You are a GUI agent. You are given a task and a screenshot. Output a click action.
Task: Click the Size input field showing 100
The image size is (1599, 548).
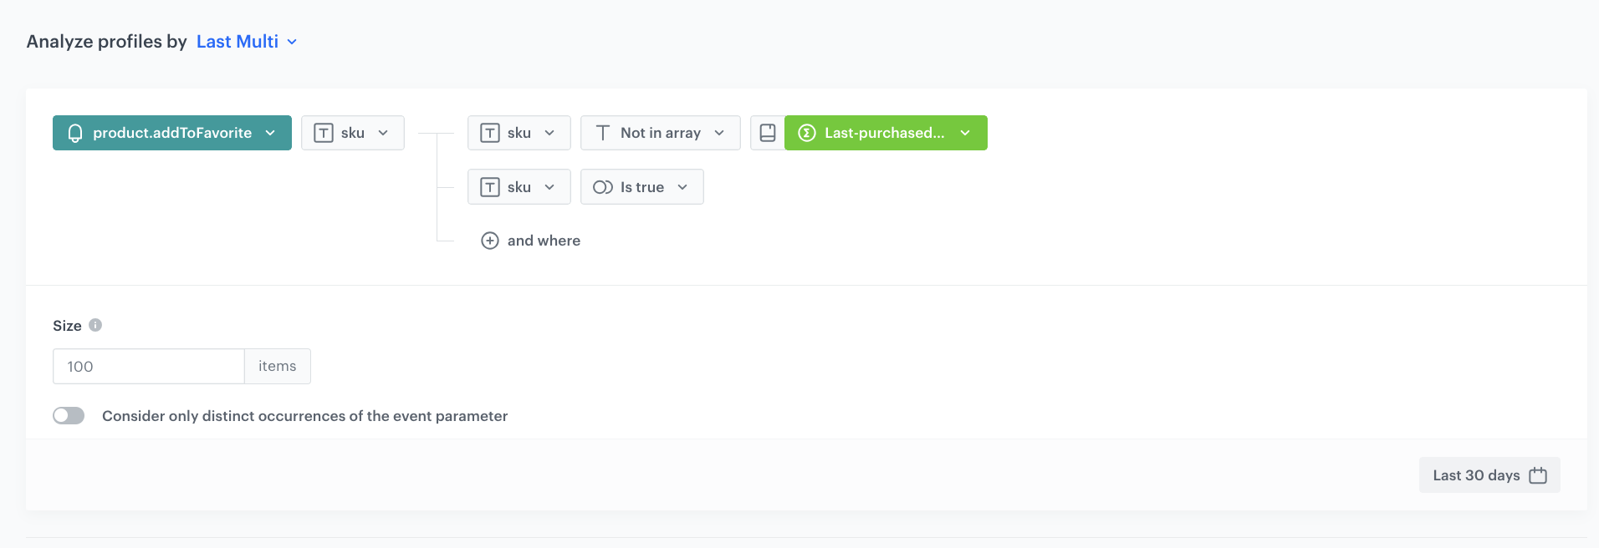click(149, 367)
